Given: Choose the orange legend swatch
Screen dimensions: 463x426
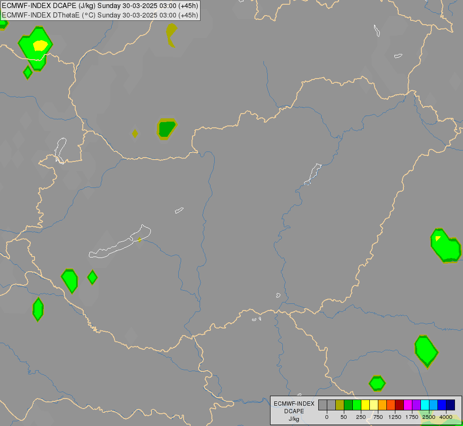Looking at the screenshot, I should click(383, 405).
